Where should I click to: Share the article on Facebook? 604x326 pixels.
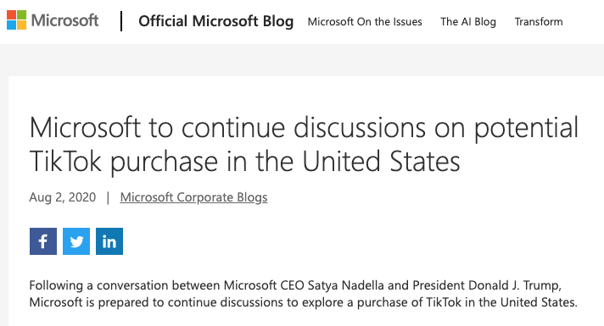tap(43, 241)
